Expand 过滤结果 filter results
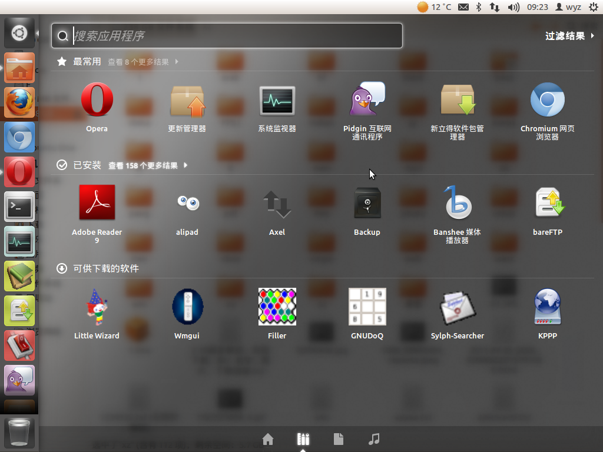Screen dimensions: 603x452 [570, 36]
